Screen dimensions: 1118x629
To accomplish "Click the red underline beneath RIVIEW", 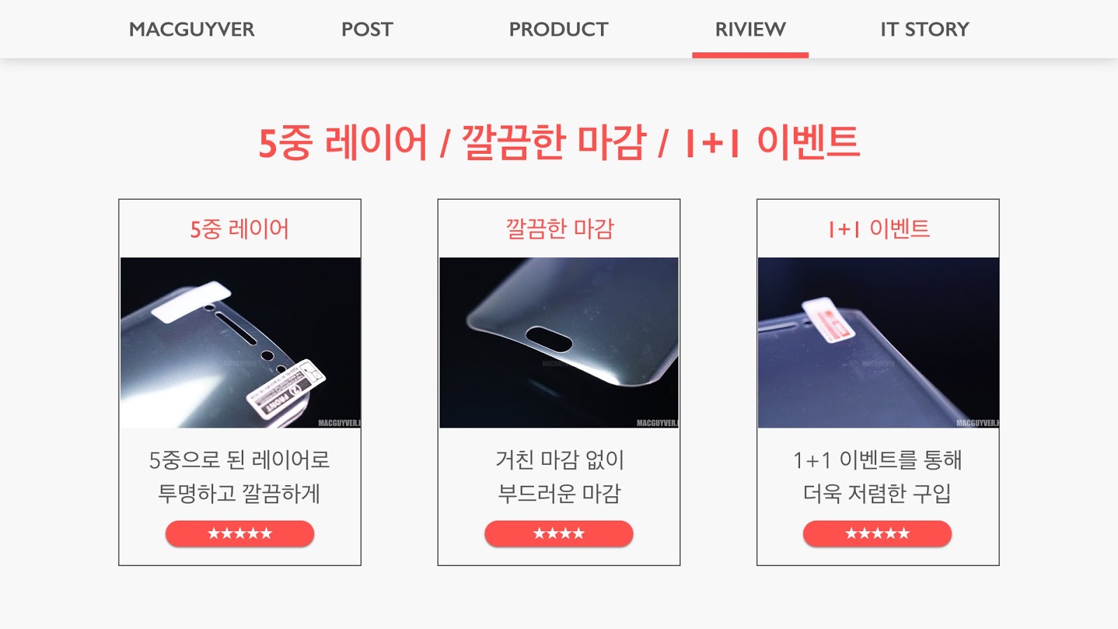I will 750,55.
